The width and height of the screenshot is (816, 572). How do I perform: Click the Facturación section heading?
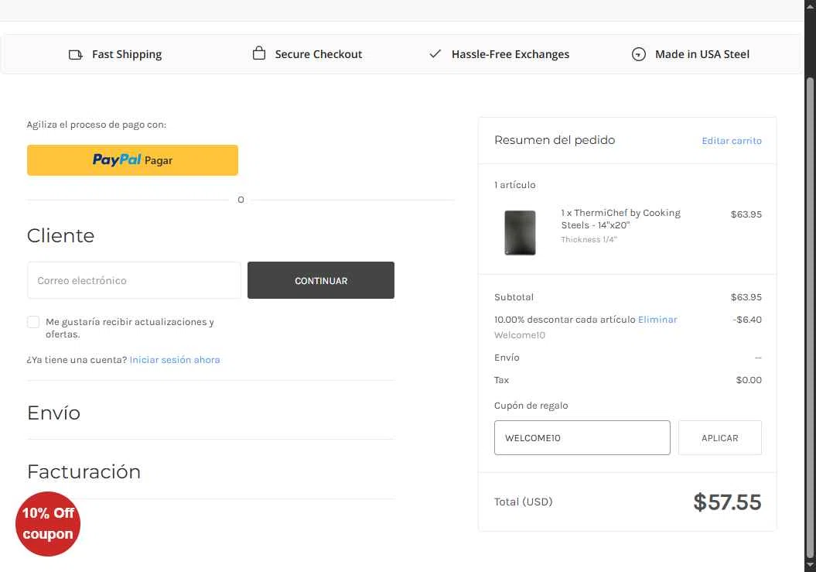(84, 471)
